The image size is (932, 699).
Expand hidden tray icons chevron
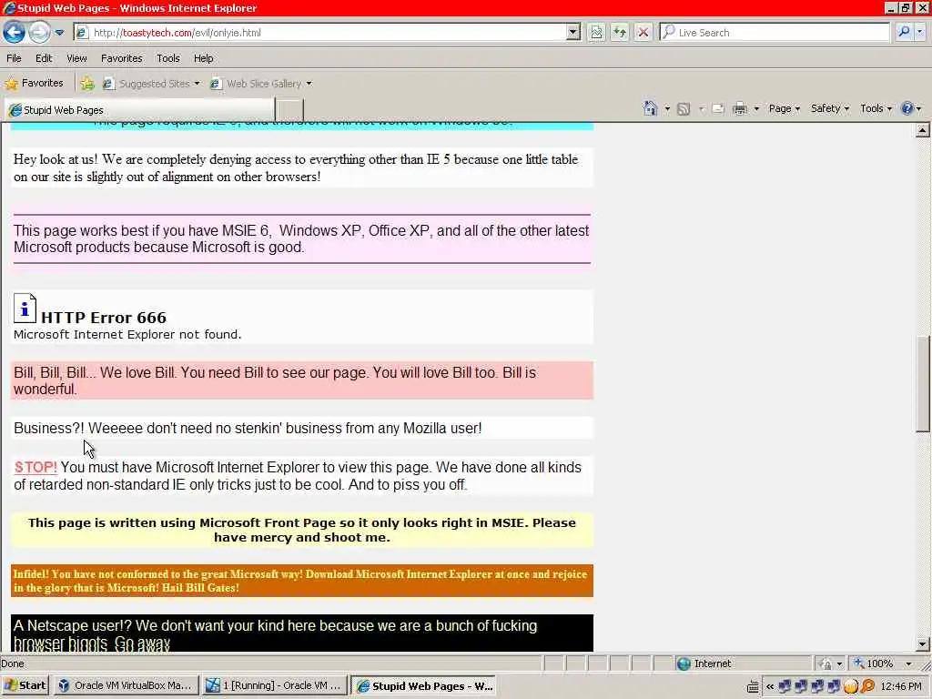[x=770, y=686]
